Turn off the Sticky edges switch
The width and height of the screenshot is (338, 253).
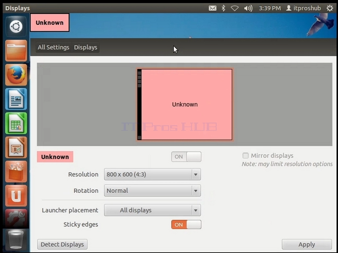coord(186,224)
